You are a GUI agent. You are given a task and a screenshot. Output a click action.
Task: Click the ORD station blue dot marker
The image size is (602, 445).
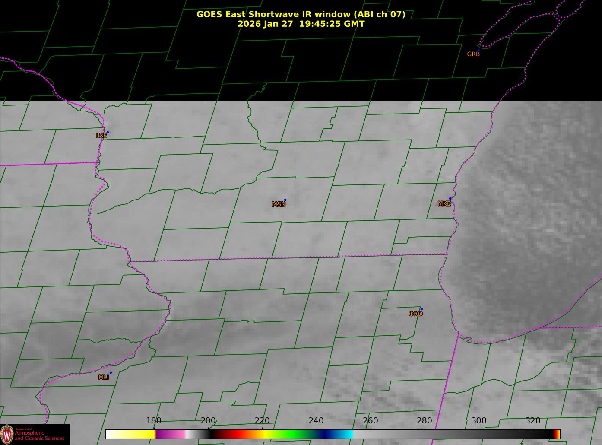pos(421,309)
